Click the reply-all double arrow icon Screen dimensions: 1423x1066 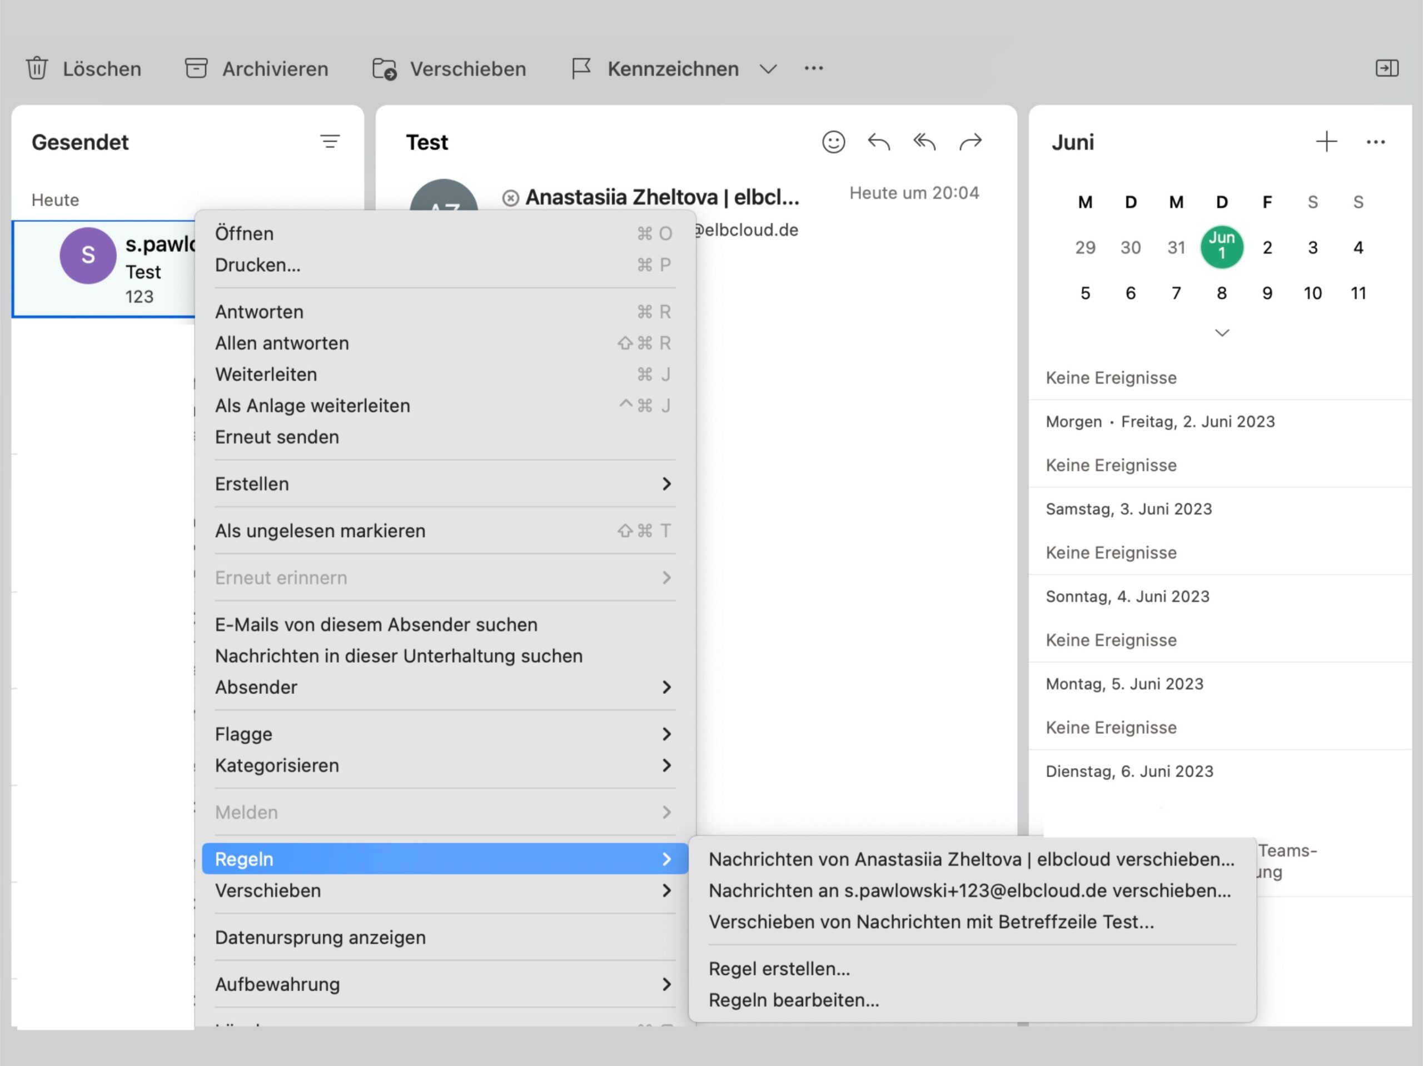(924, 142)
